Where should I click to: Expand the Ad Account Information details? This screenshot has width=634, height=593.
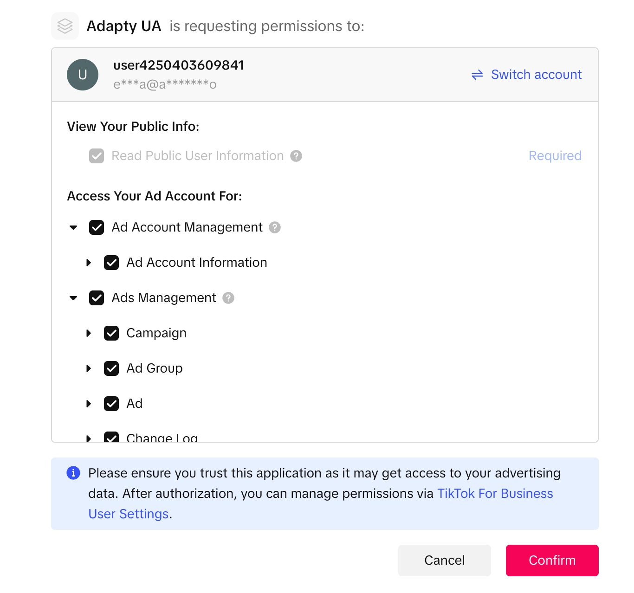[x=89, y=263]
